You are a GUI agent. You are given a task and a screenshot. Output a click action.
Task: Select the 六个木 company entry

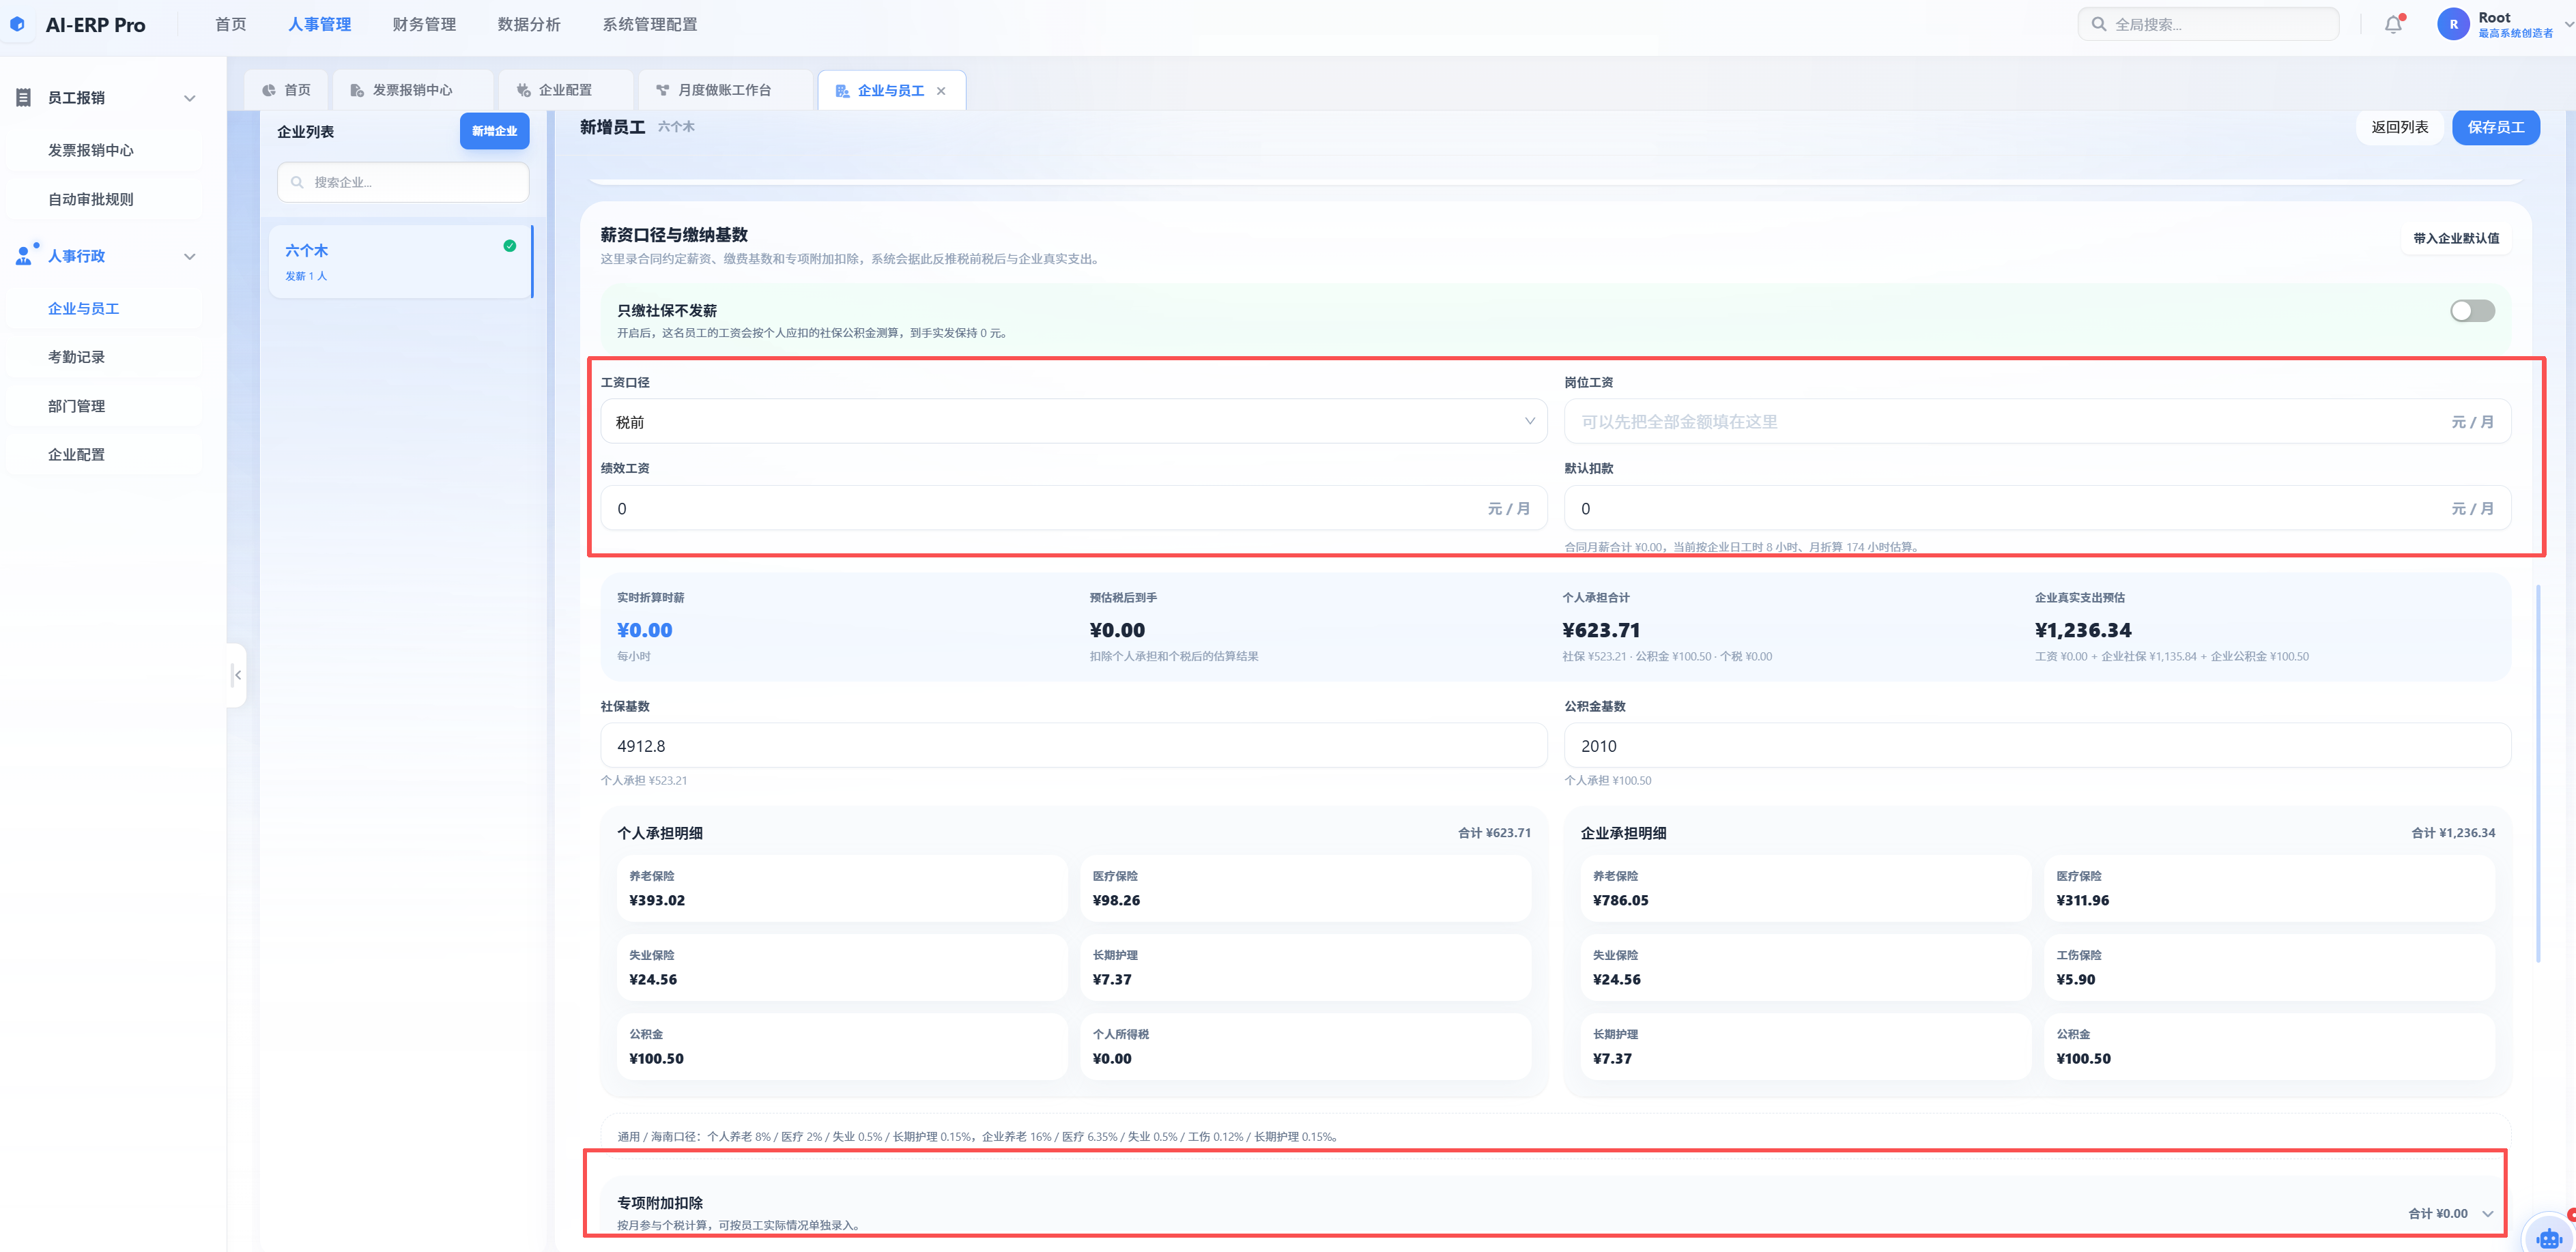tap(401, 262)
